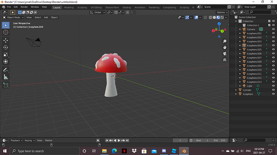Open Discord from the taskbar
The height and width of the screenshot is (155, 277).
(x=164, y=151)
